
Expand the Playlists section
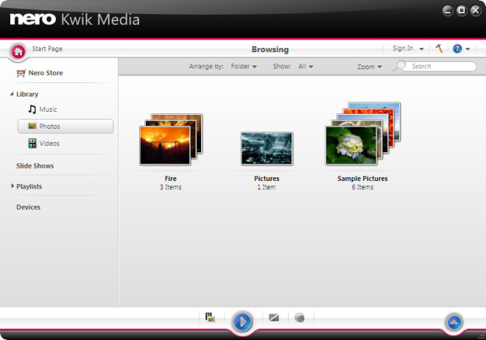13,185
